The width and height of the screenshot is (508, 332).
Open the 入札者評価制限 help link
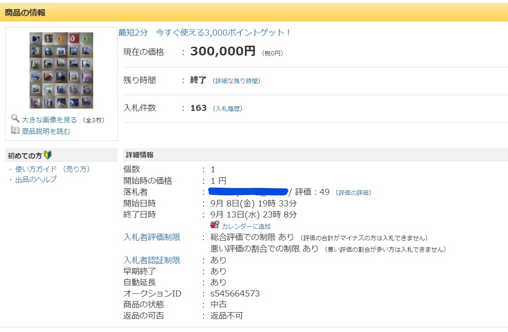click(x=152, y=237)
